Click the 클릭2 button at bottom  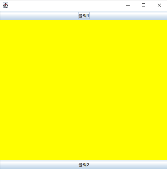[83, 165]
